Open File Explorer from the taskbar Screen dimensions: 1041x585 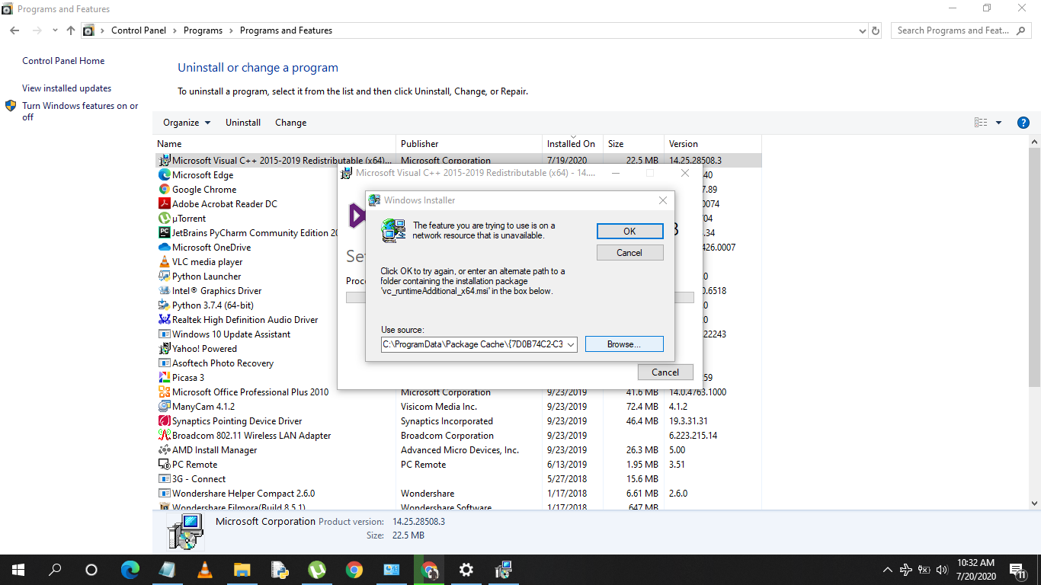(x=242, y=570)
